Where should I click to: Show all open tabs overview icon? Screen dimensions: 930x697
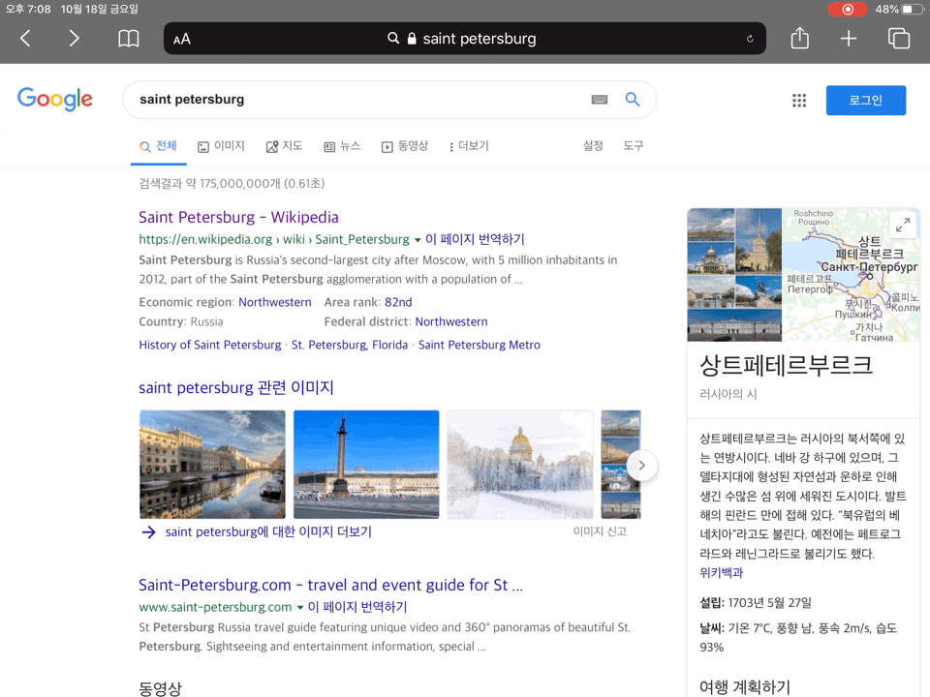click(899, 39)
